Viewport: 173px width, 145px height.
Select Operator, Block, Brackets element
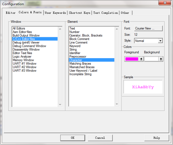pyautogui.click(x=91, y=35)
